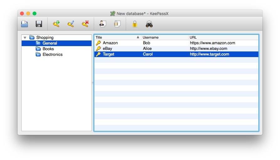Viewport: 280px width, 160px height.
Task: Select the Target entry
Action: click(x=176, y=54)
